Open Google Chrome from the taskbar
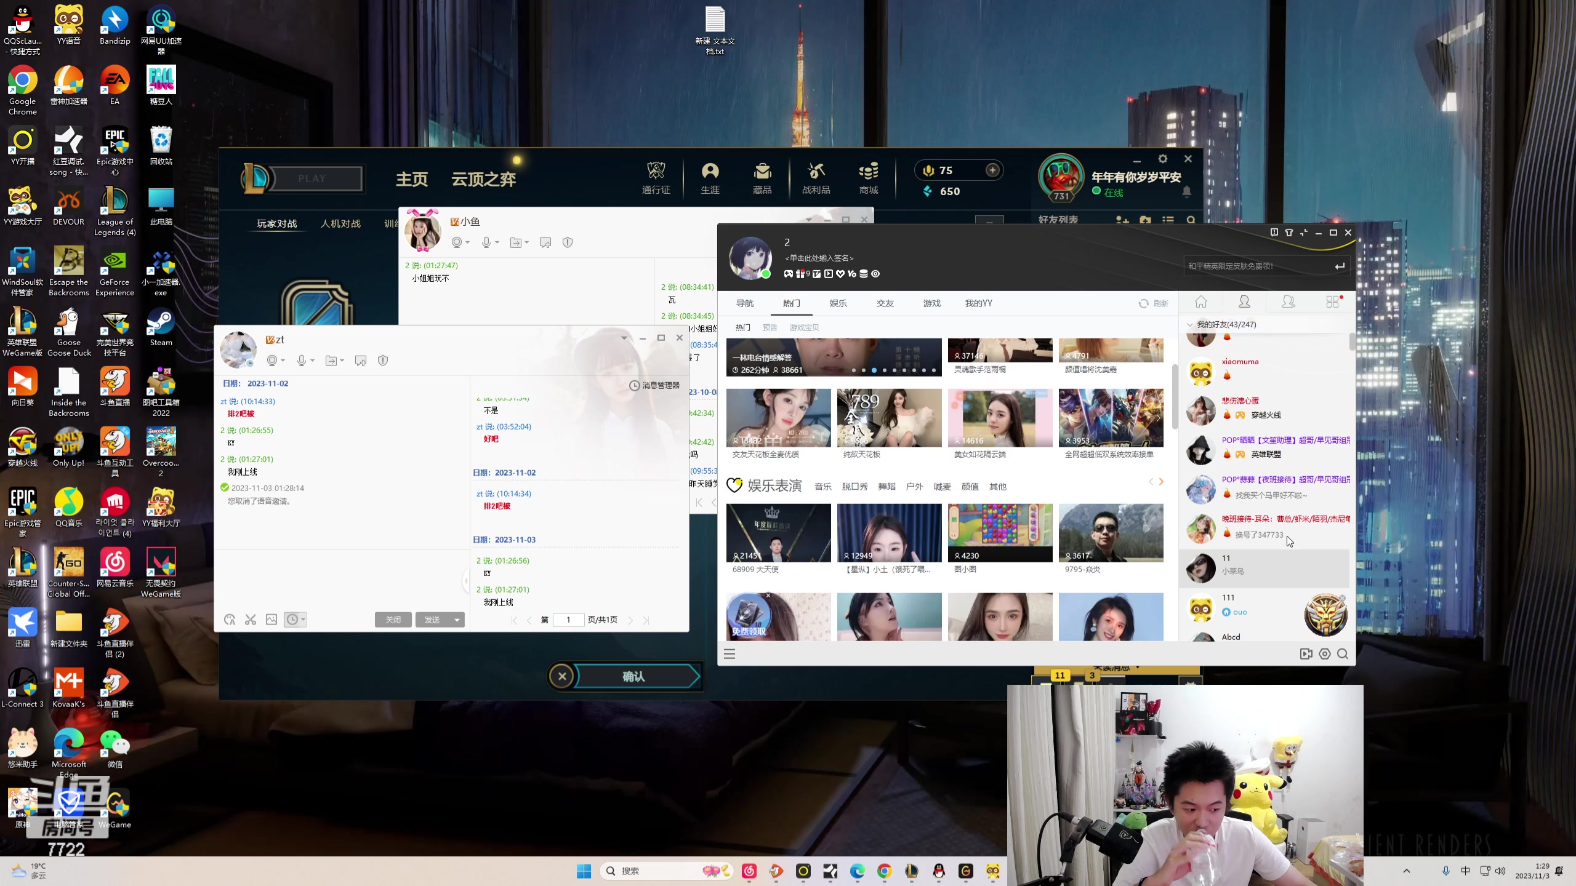The width and height of the screenshot is (1576, 886). pos(885,871)
